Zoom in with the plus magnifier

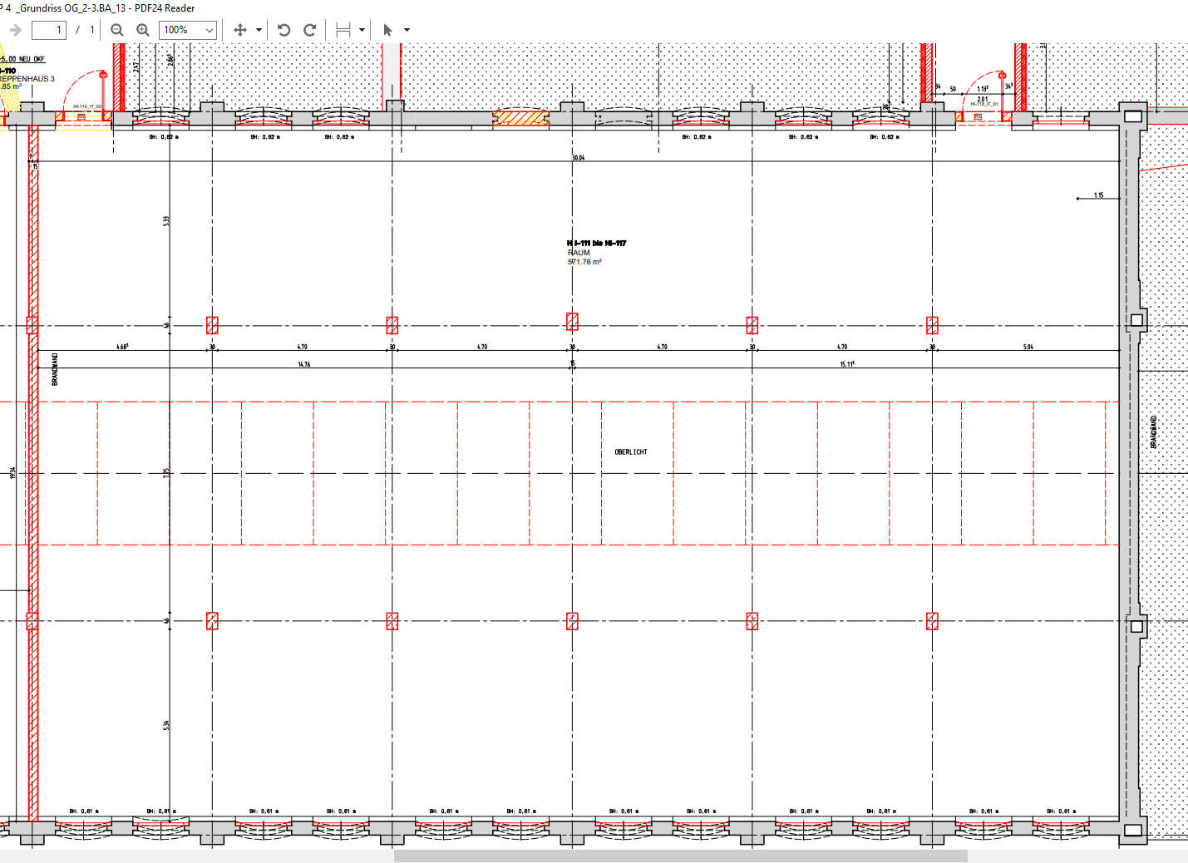pyautogui.click(x=143, y=30)
